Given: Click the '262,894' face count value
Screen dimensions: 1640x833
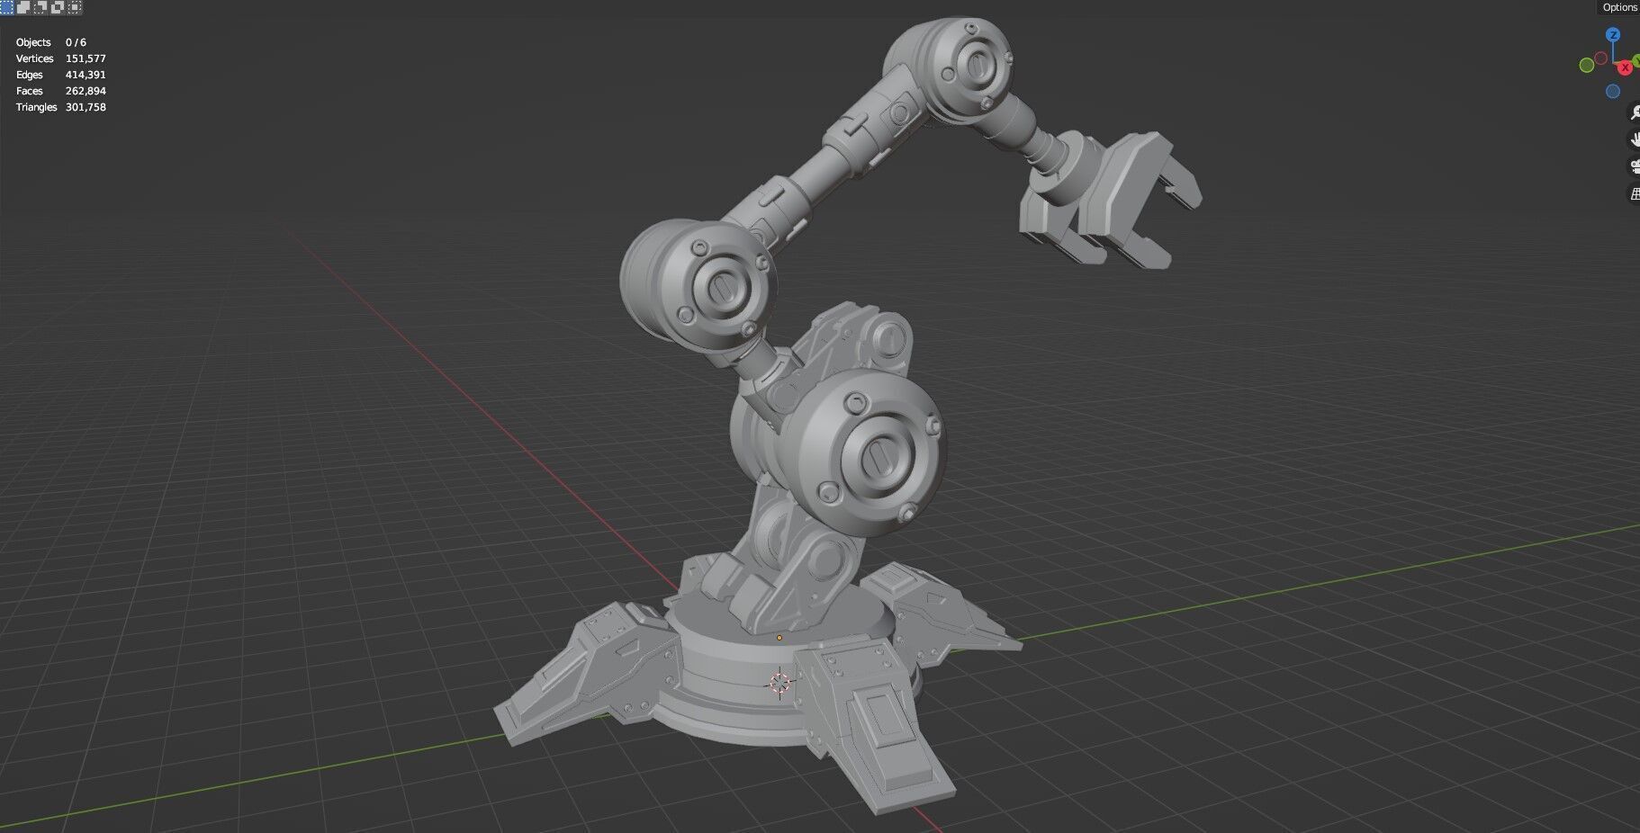Looking at the screenshot, I should (x=86, y=91).
